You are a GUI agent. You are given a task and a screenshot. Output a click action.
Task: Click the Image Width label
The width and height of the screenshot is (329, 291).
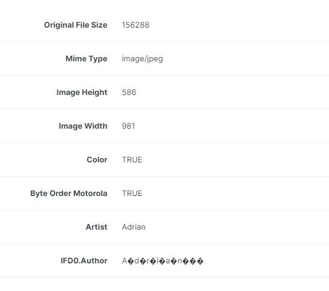click(x=83, y=126)
